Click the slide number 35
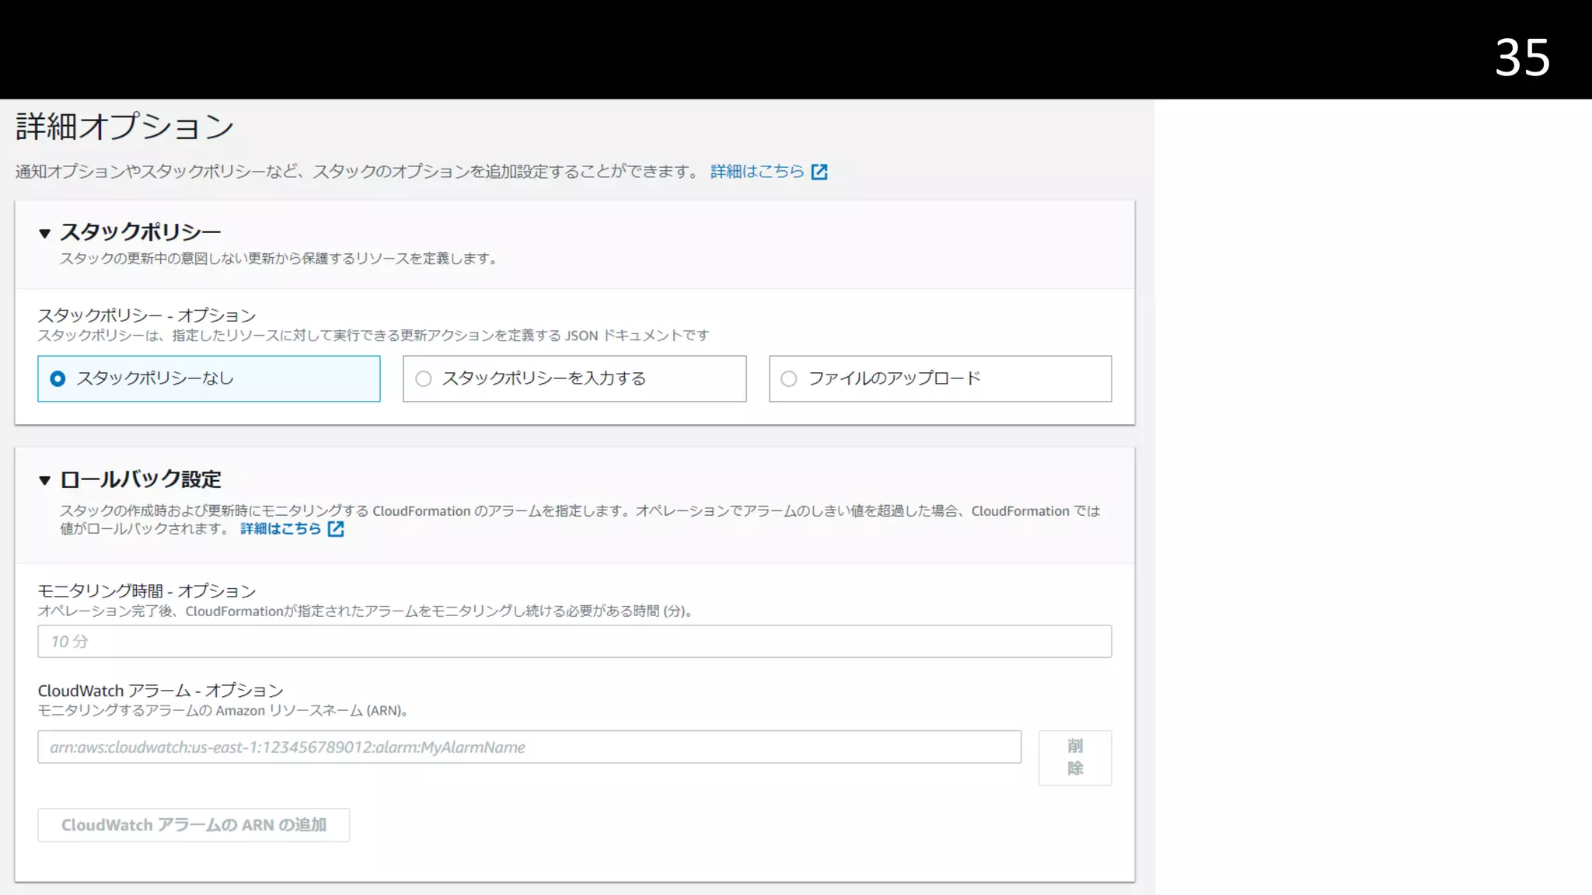 [x=1521, y=57]
